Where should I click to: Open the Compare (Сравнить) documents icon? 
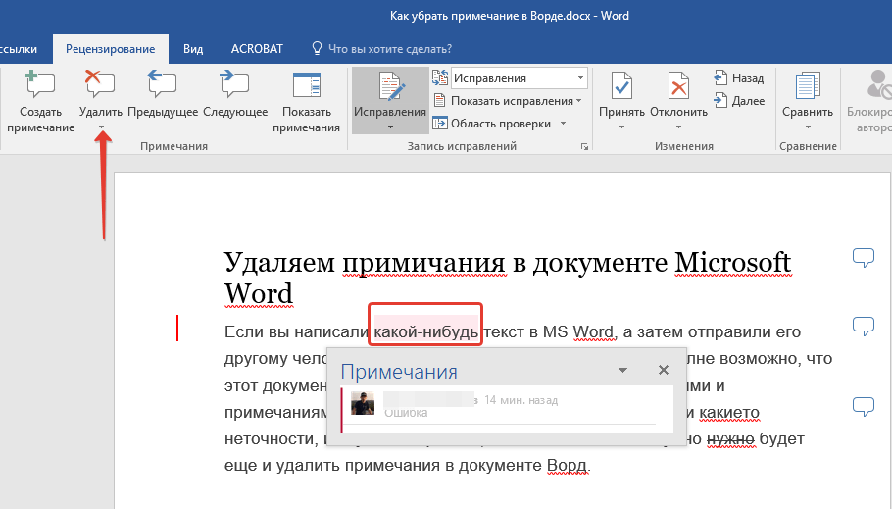(x=807, y=88)
